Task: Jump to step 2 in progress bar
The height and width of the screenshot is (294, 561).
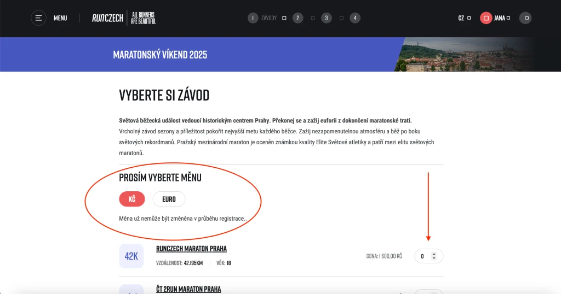Action: pyautogui.click(x=297, y=18)
